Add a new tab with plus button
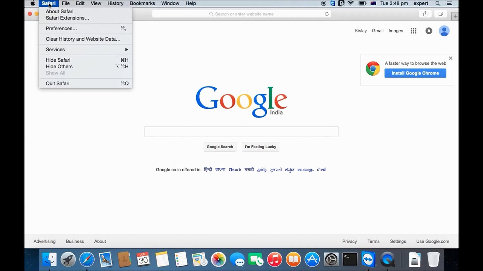 (x=455, y=17)
